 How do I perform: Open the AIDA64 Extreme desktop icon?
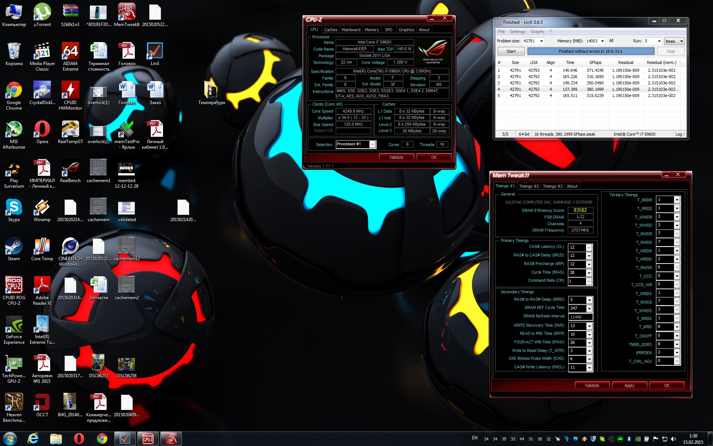pyautogui.click(x=70, y=52)
